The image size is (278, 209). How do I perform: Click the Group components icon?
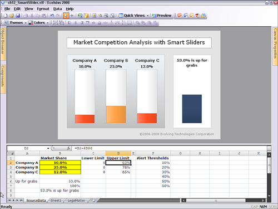click(56, 23)
